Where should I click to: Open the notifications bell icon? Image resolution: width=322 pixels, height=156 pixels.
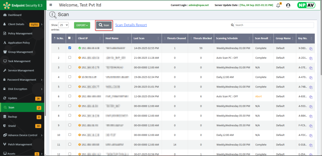(278, 5)
